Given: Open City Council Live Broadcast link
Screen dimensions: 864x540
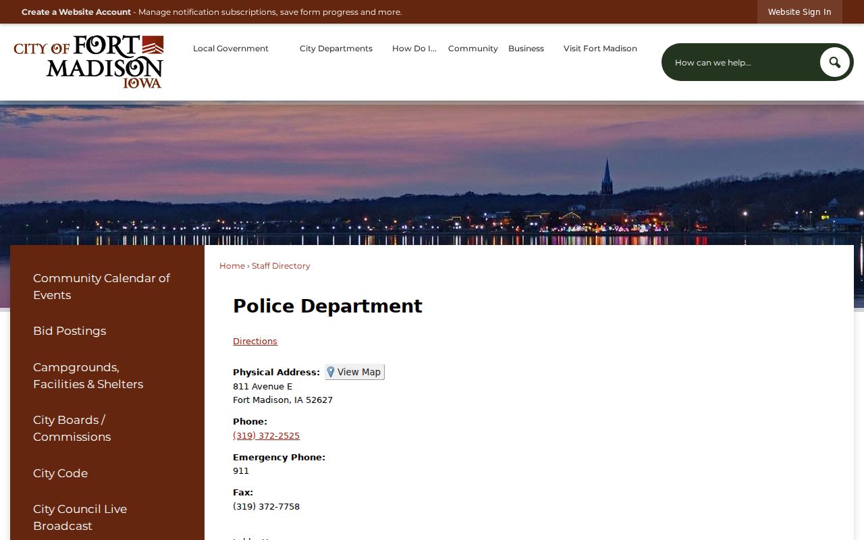Looking at the screenshot, I should (80, 517).
